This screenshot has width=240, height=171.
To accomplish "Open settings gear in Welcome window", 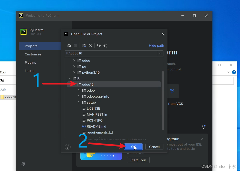I will pyautogui.click(x=23, y=164).
